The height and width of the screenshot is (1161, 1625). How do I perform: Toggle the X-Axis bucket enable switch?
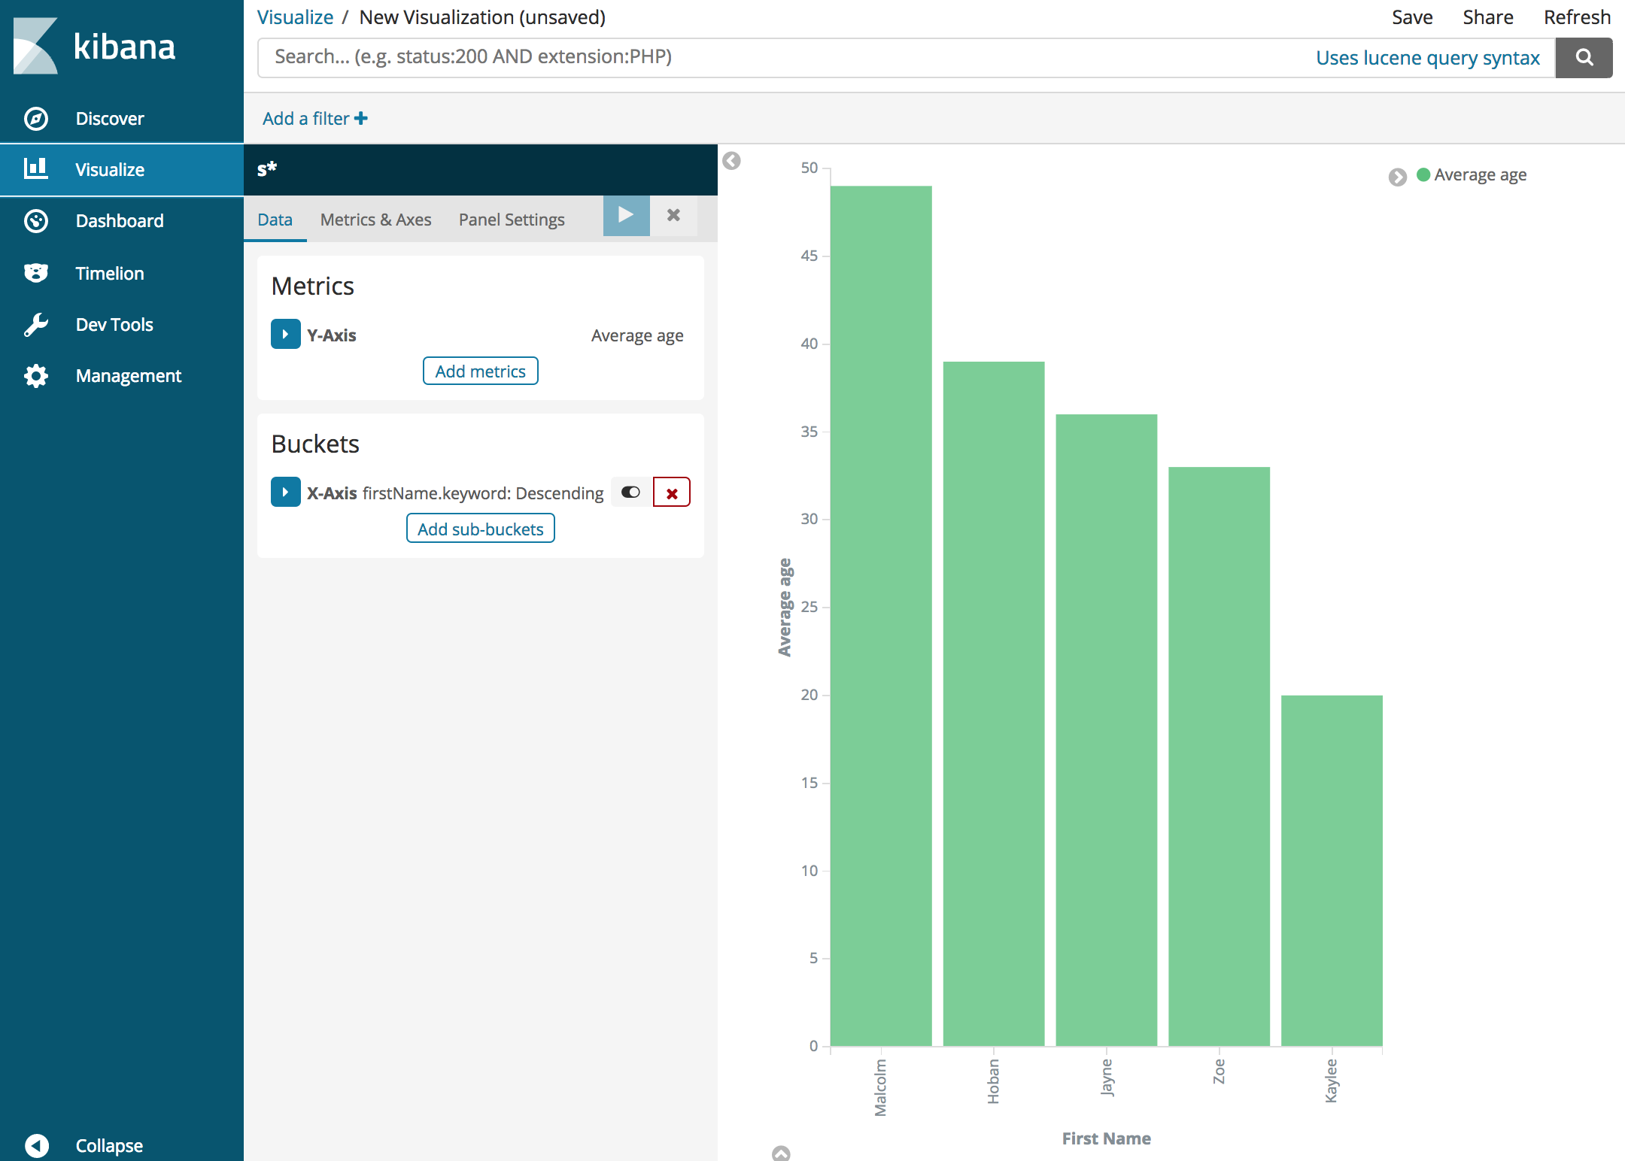(630, 493)
